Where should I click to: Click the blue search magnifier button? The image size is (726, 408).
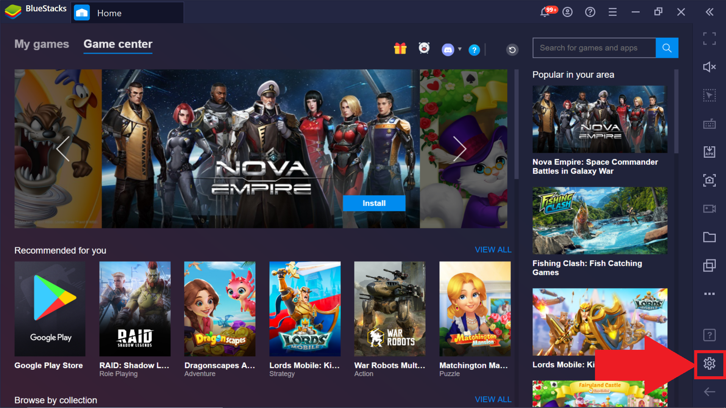667,48
